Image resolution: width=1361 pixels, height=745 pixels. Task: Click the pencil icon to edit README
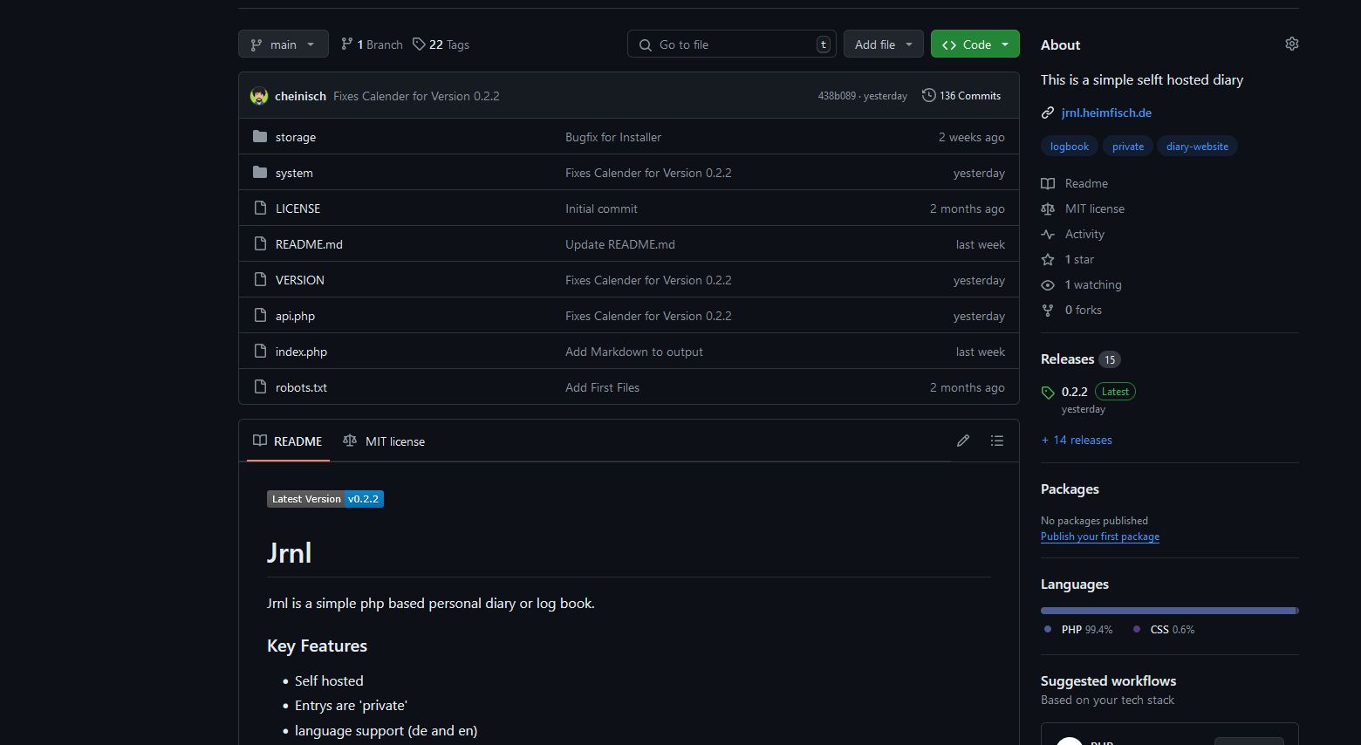[962, 441]
